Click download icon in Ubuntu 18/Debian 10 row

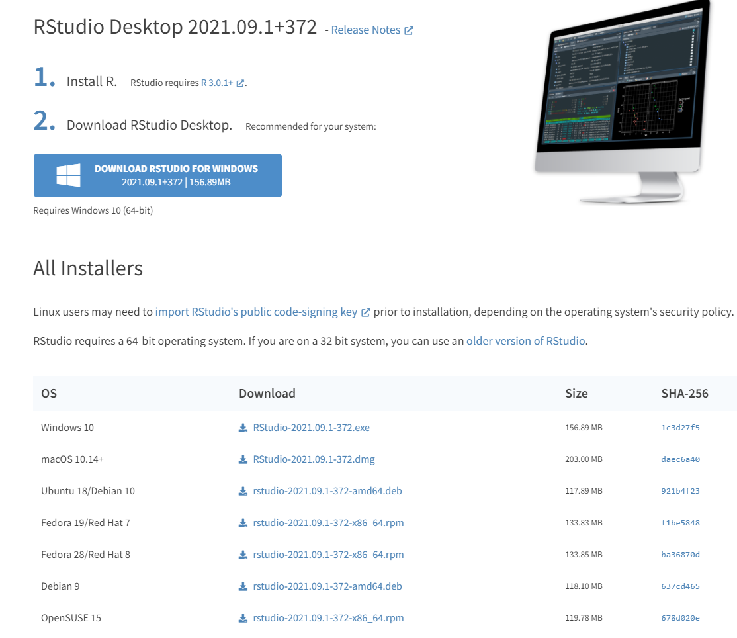pos(243,491)
